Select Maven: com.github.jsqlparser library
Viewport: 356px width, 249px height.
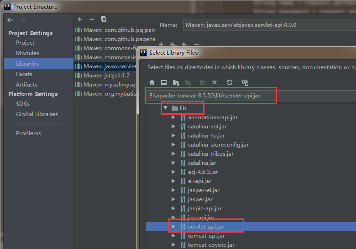click(115, 30)
